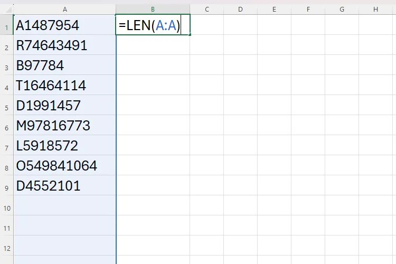Select cell A9 containing D4552101
This screenshot has height=264, width=396.
coord(64,186)
